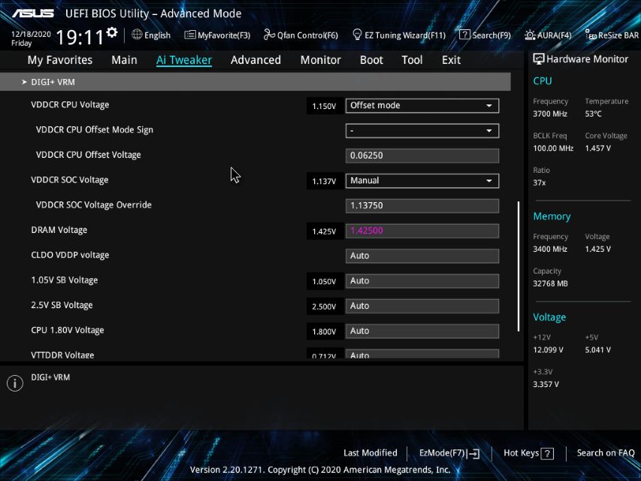Open the Advanced tab
This screenshot has width=641, height=481.
click(255, 60)
